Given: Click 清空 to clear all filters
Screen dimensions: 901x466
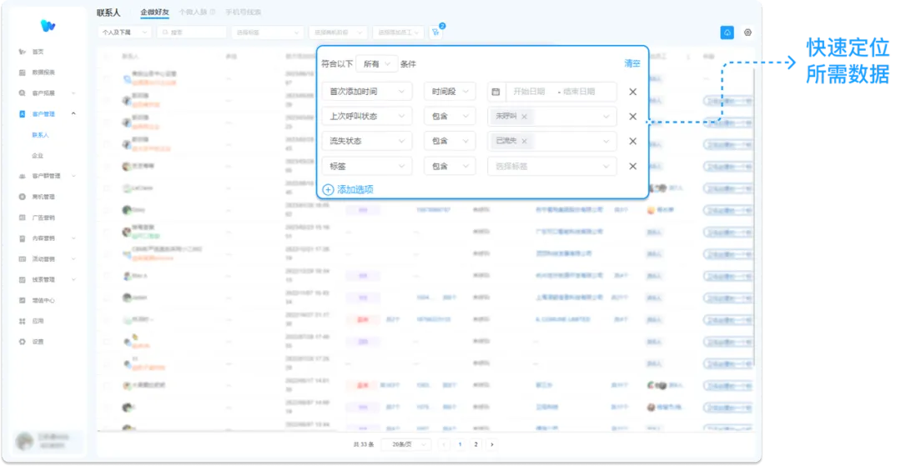Looking at the screenshot, I should tap(632, 63).
